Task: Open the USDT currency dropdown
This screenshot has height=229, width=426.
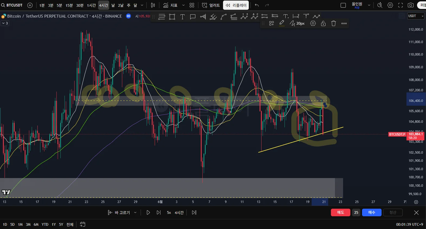Action: point(416,16)
